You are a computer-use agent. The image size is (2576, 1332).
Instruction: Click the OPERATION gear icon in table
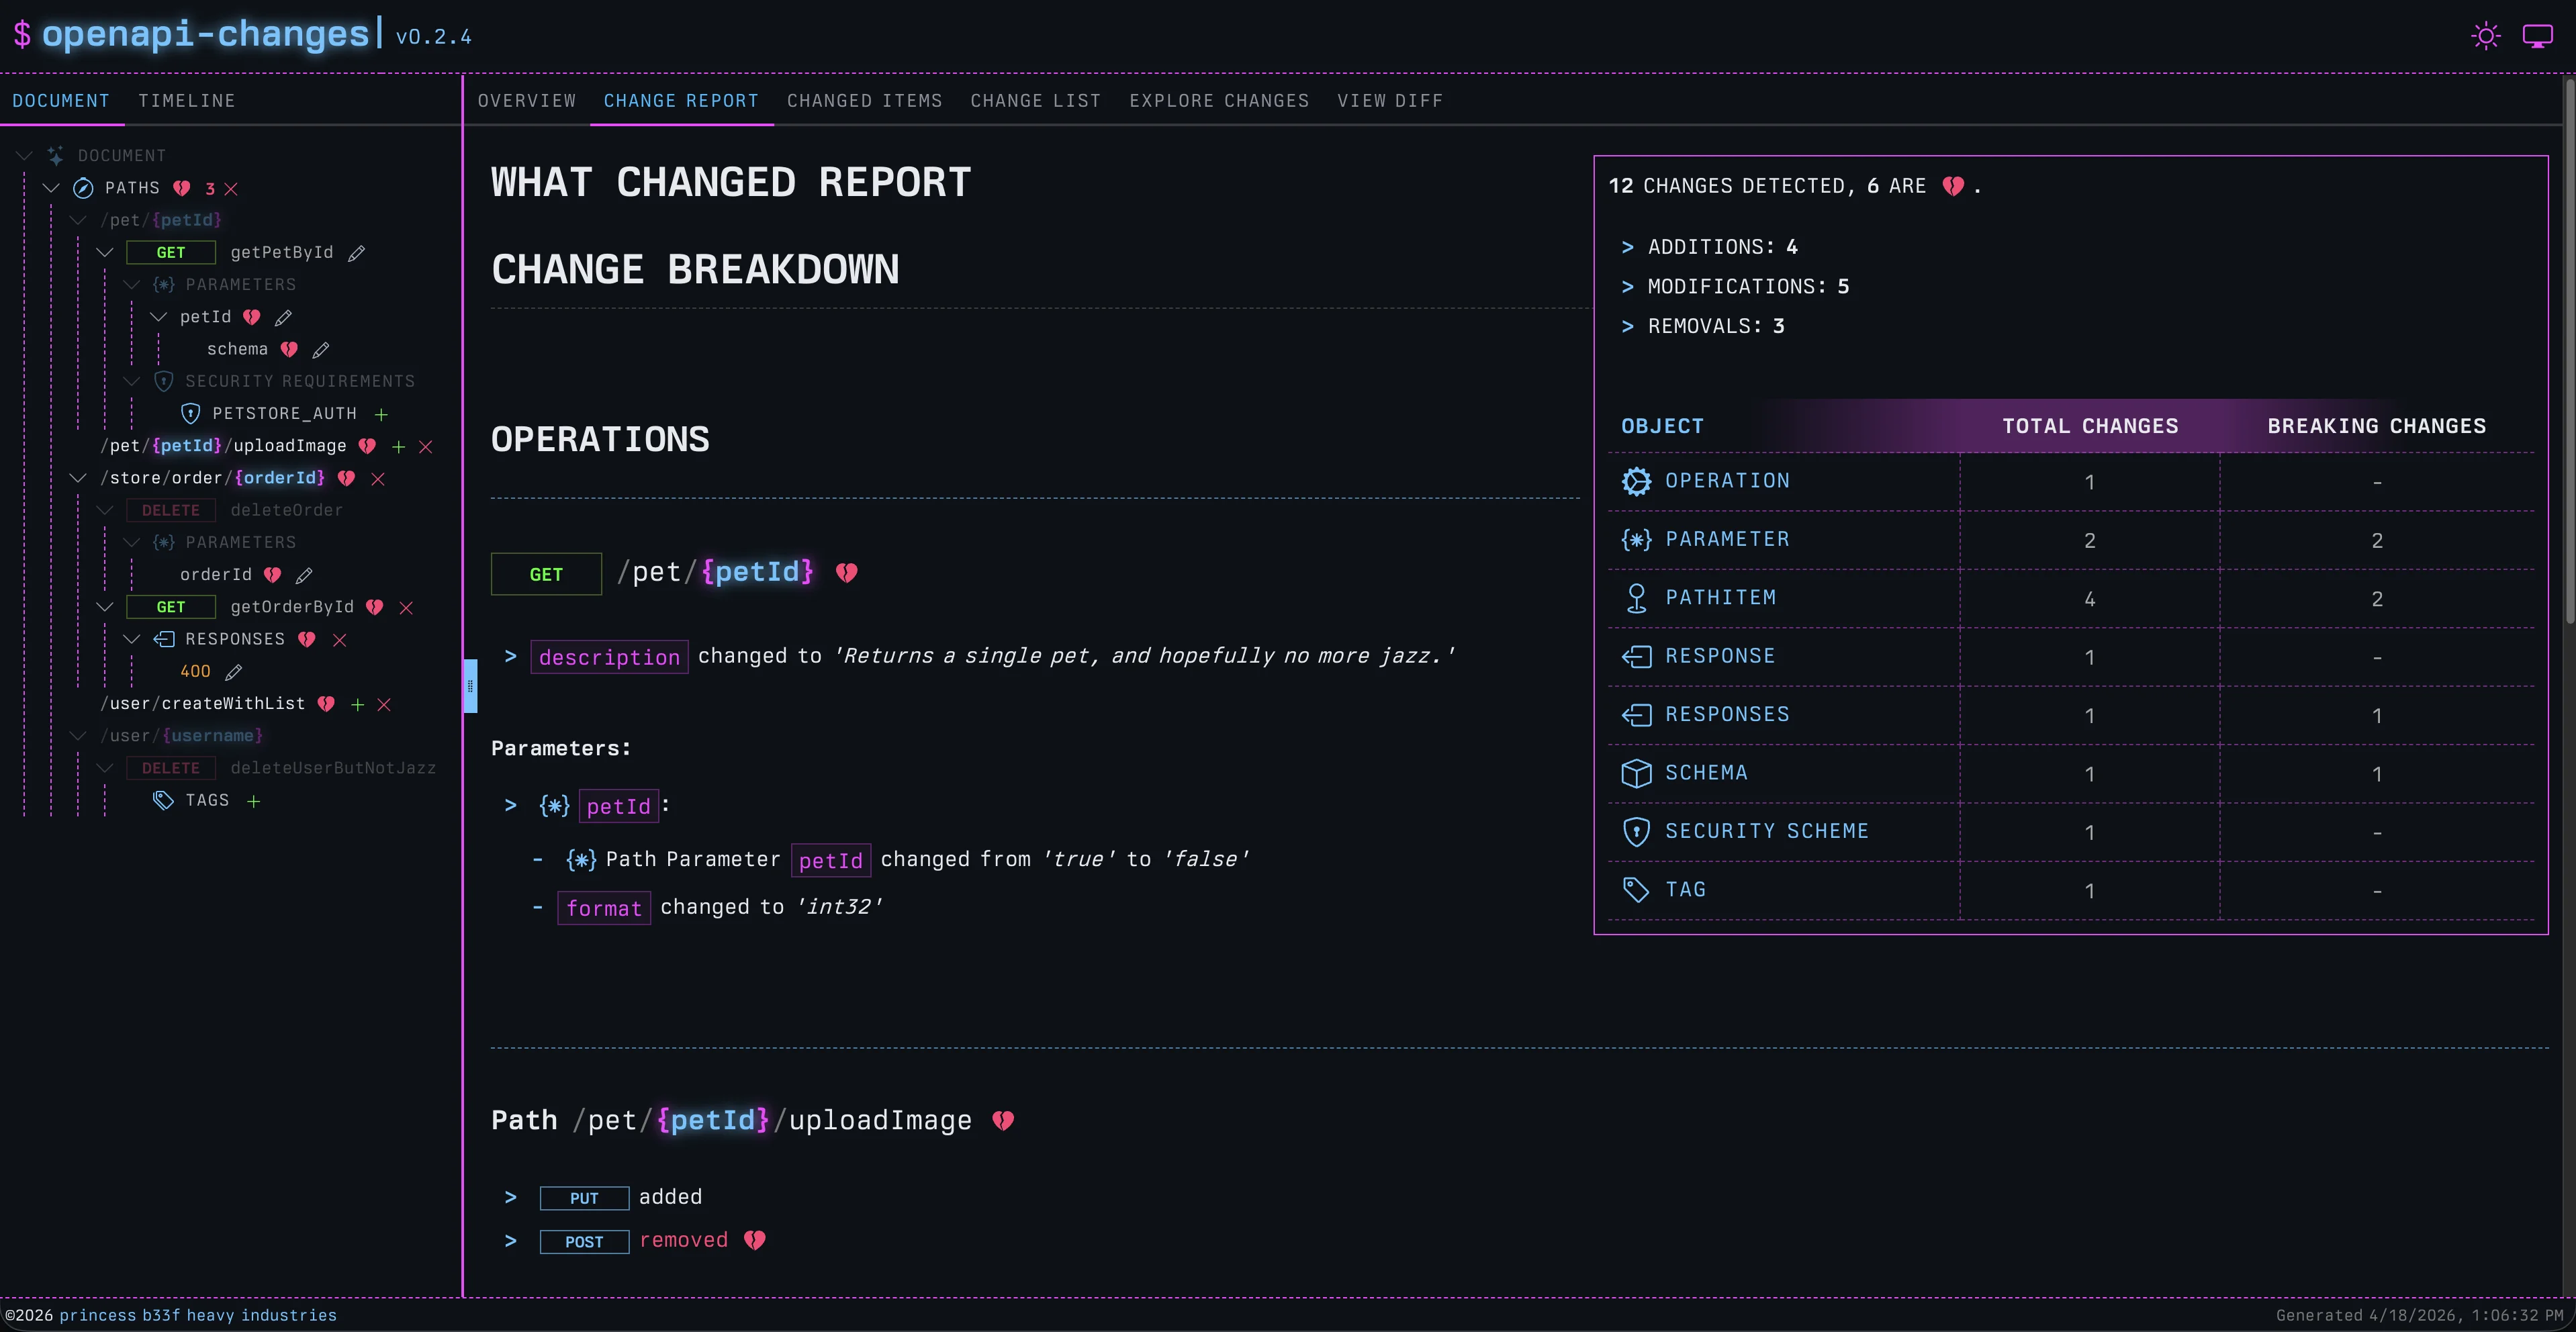click(1636, 481)
